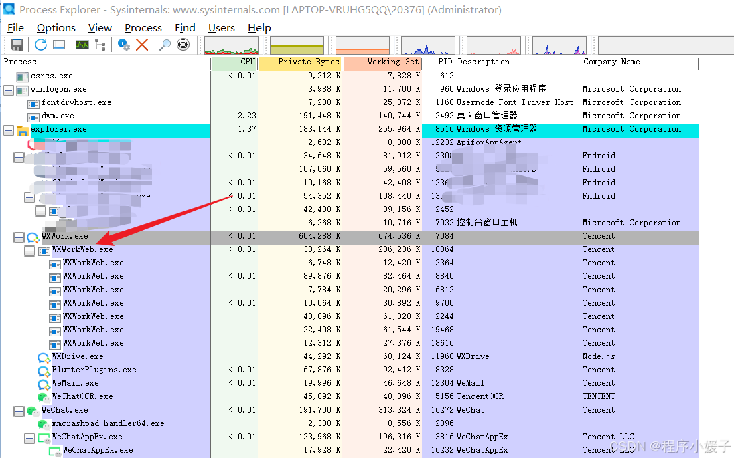Image resolution: width=734 pixels, height=458 pixels.
Task: Click the red X Kill Process icon
Action: [x=142, y=45]
